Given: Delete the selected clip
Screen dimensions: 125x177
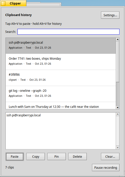Looking at the screenshot, I should coord(78,157).
